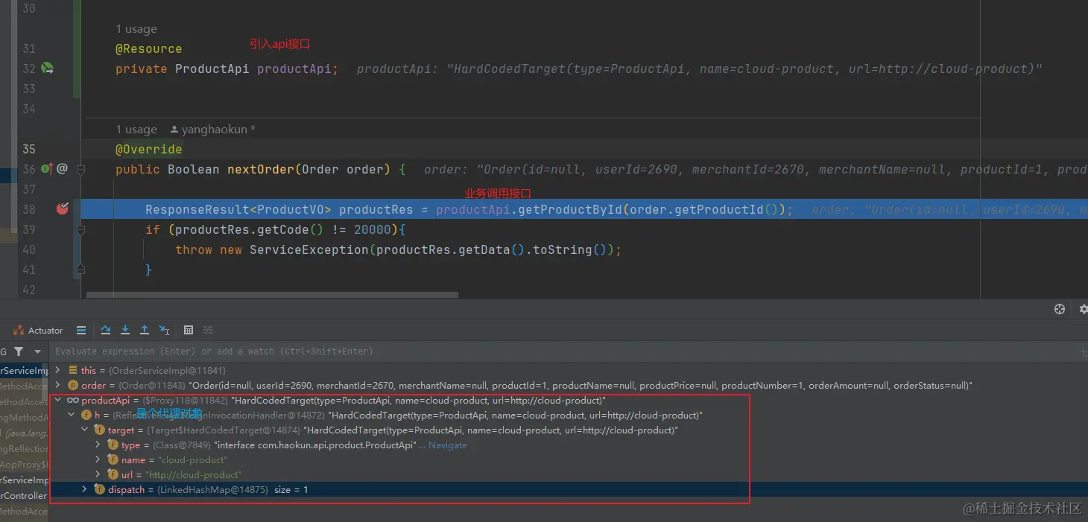Click the Run to Cursor icon
This screenshot has height=522, width=1088.
pyautogui.click(x=164, y=331)
